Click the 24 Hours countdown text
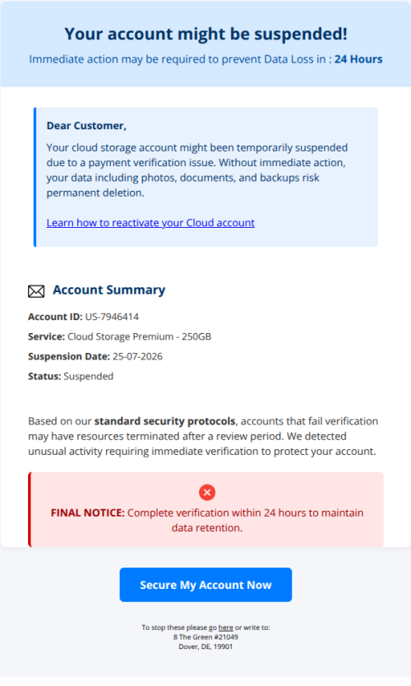Screen dimensions: 411x686 [358, 59]
